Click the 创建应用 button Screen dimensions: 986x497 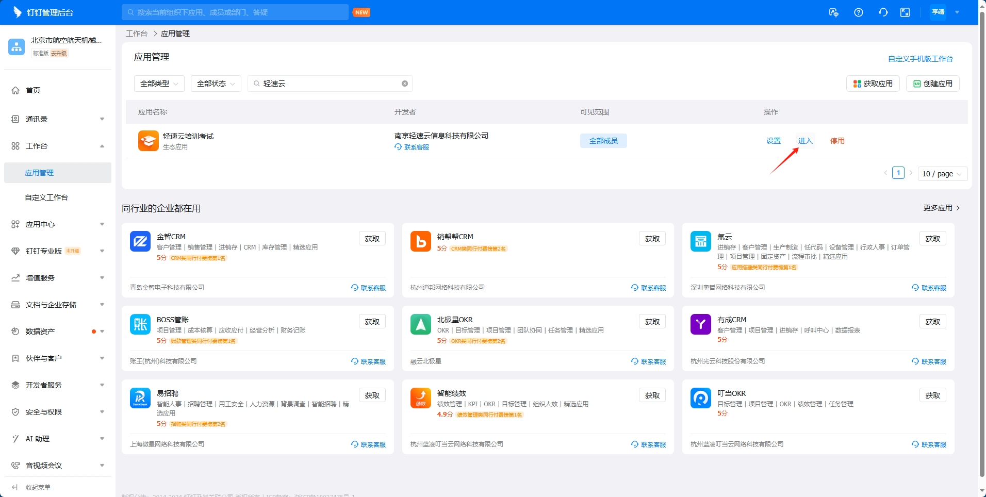933,84
